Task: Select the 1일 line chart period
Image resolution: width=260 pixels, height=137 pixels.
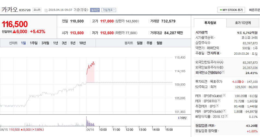Action: (23, 43)
